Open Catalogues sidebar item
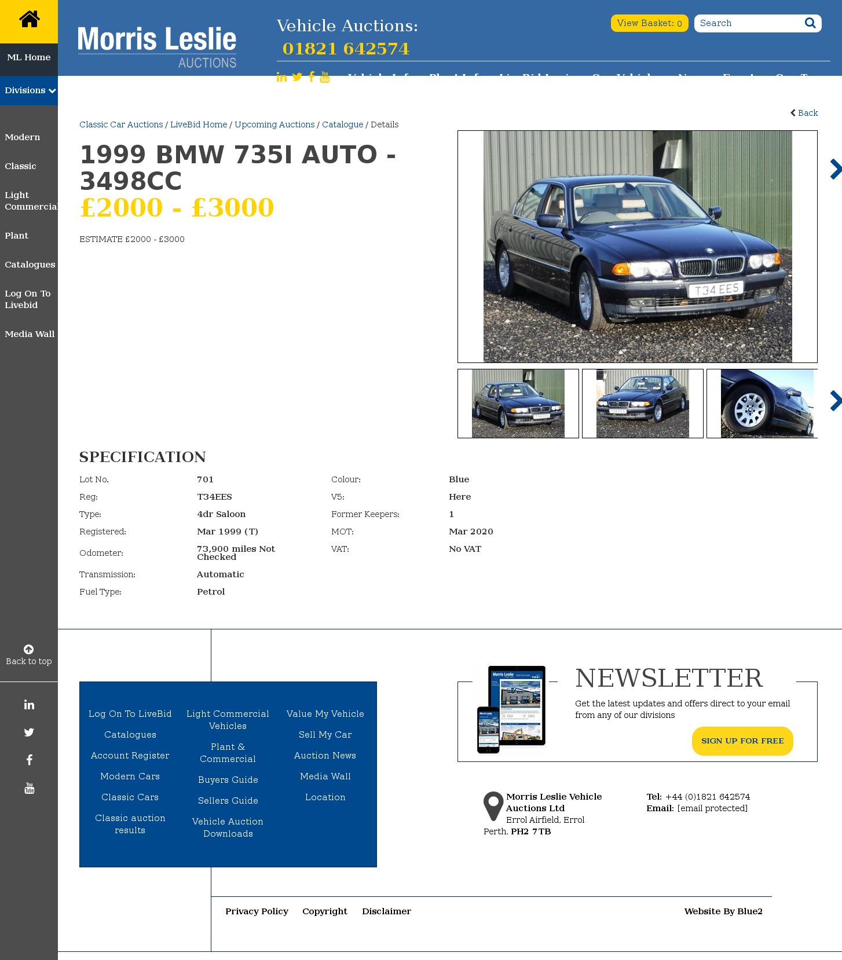The height and width of the screenshot is (960, 842). pyautogui.click(x=30, y=265)
